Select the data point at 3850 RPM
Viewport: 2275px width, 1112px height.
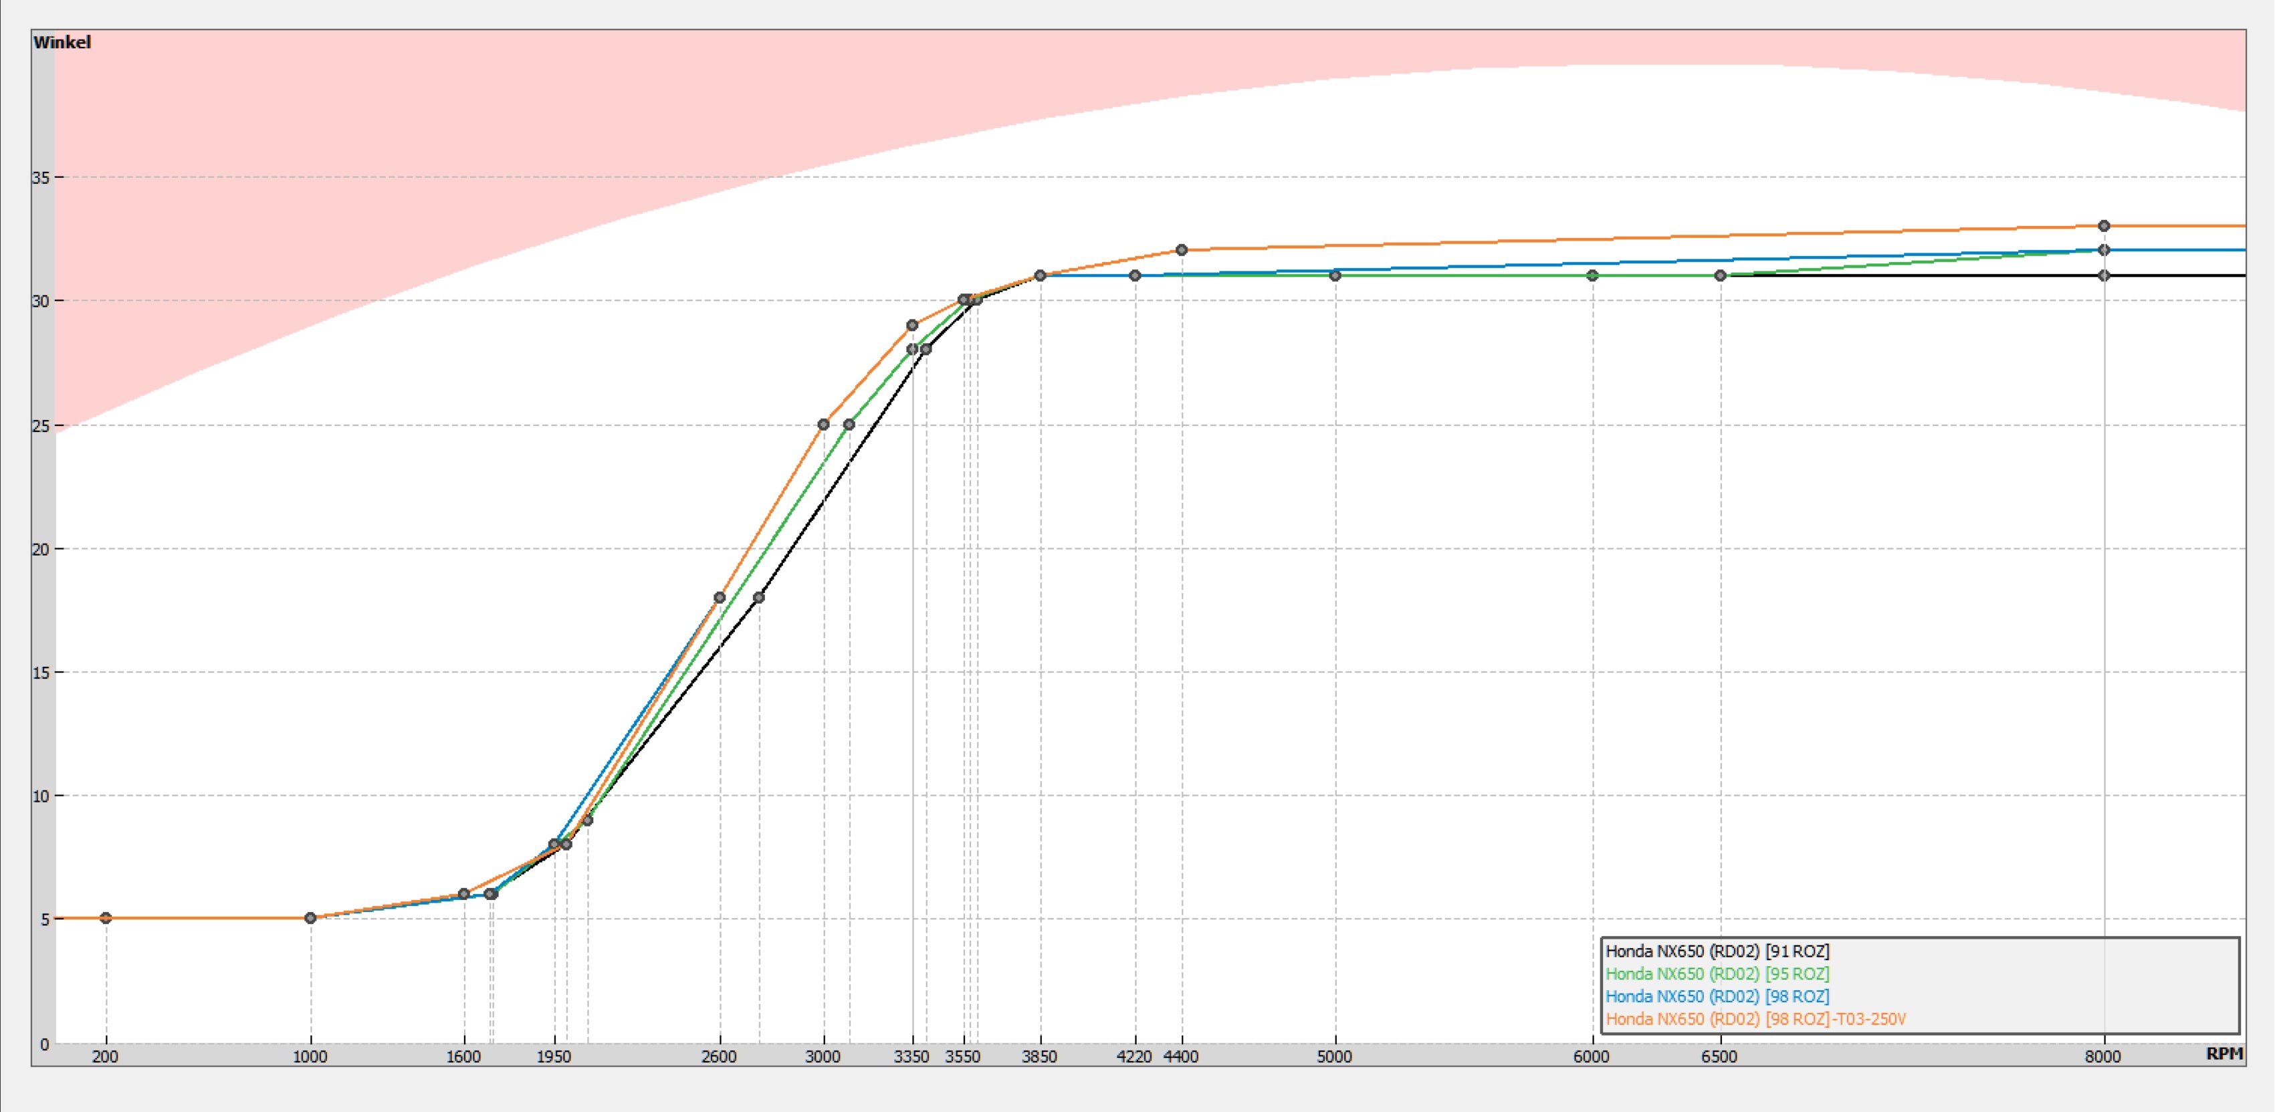(x=1041, y=275)
